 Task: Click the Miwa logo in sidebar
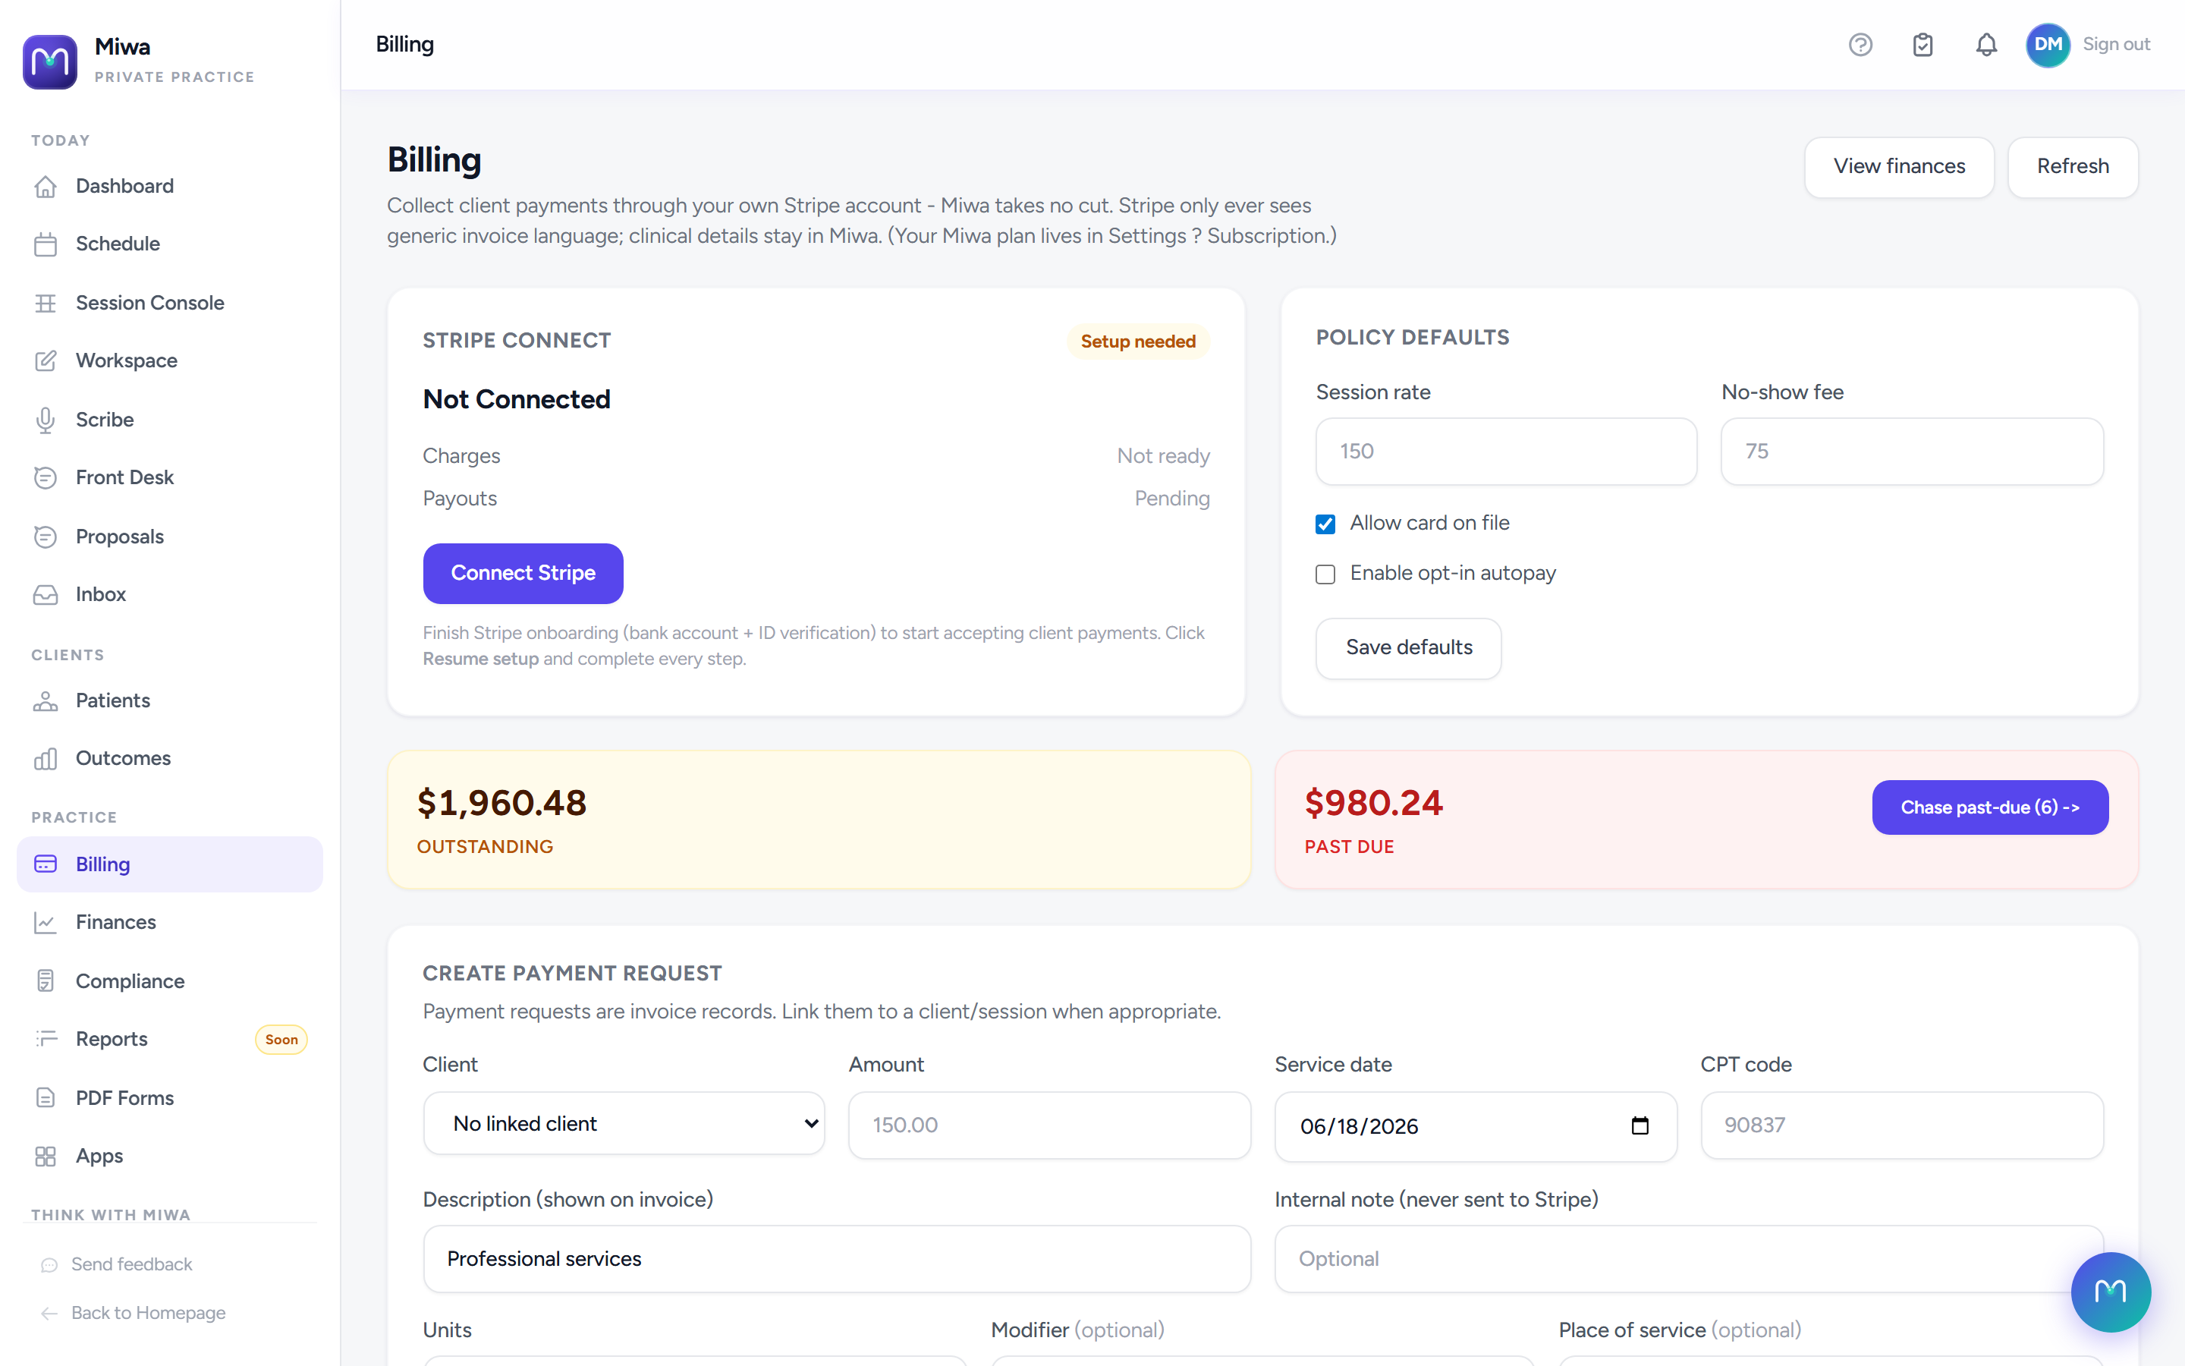[49, 61]
